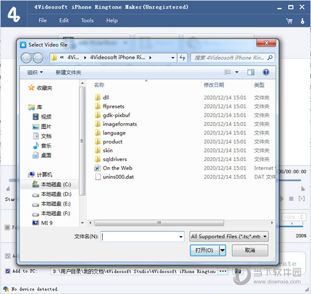Select local disk (D:) drive

(x=51, y=194)
